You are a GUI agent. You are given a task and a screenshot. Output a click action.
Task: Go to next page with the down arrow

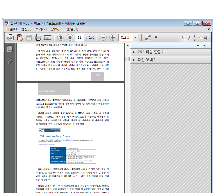pos(70,38)
